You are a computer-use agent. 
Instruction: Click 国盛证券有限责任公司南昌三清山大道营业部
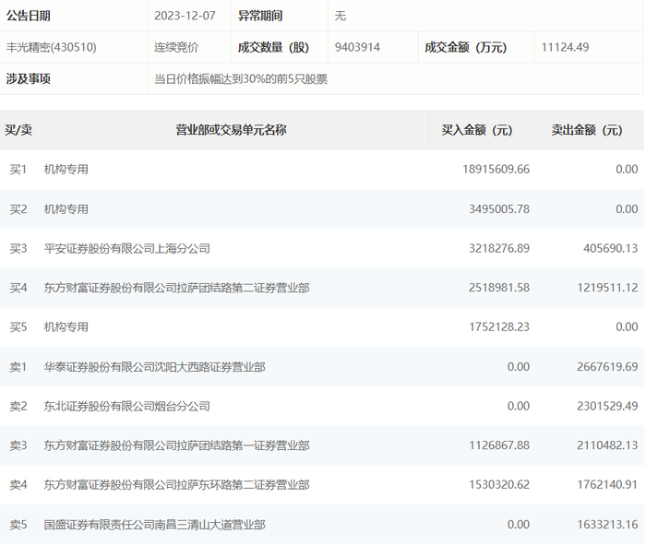155,524
